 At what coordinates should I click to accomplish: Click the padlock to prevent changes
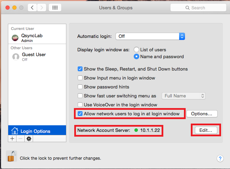(x=12, y=156)
